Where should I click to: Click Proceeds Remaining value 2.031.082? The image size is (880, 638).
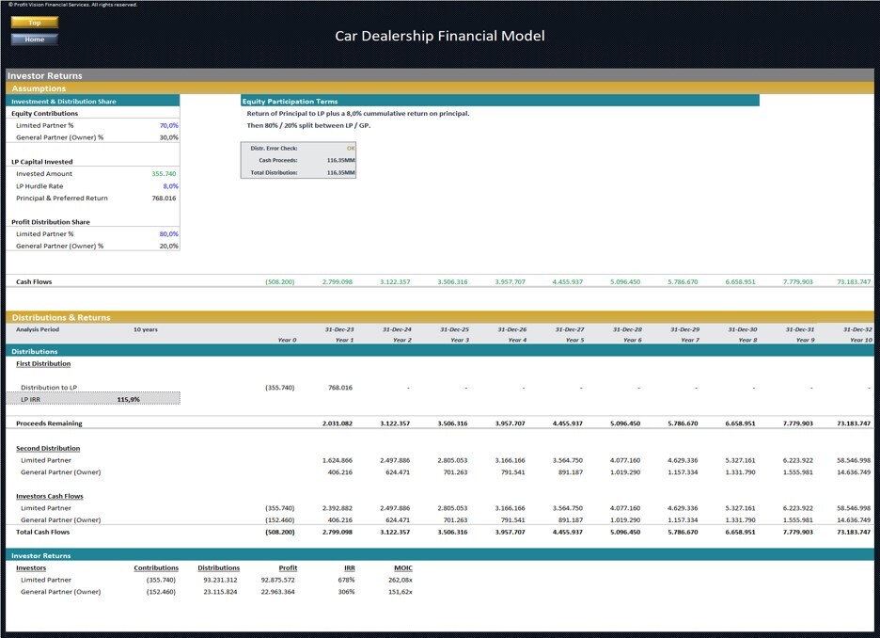pos(338,423)
